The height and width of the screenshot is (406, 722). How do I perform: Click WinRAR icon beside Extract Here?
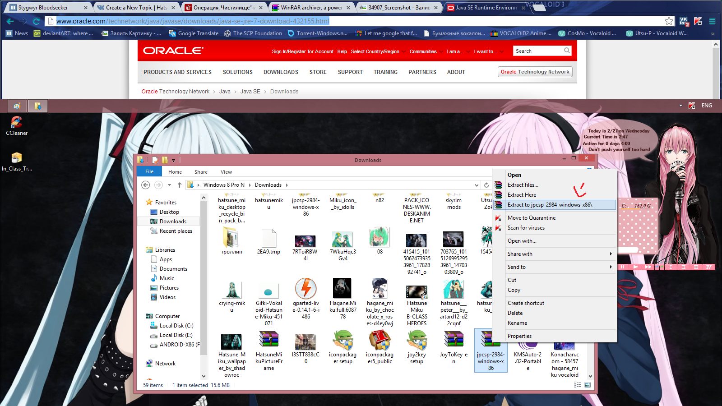pos(498,195)
